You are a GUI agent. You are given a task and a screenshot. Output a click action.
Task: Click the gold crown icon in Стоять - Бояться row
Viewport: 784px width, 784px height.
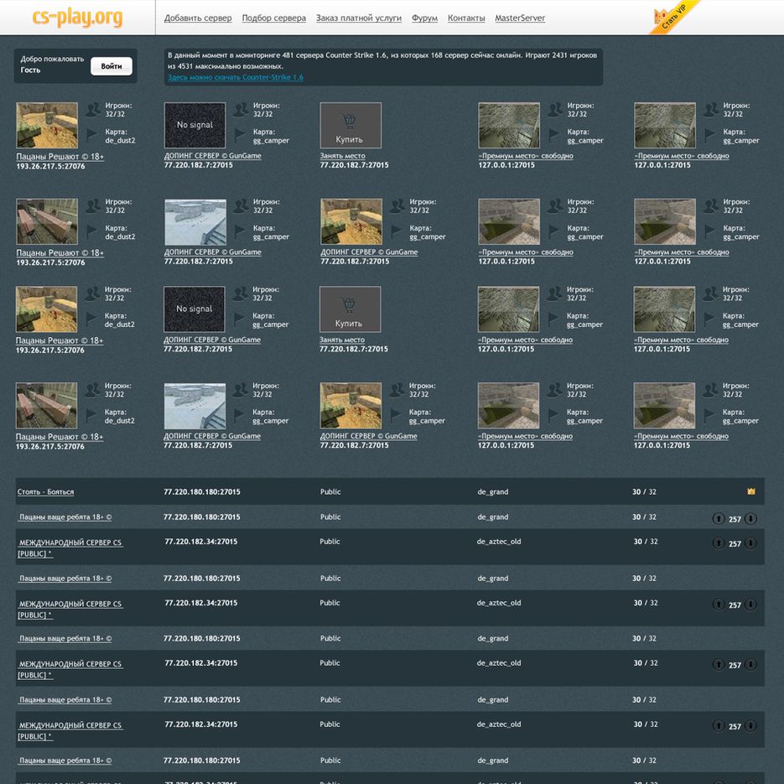pos(751,491)
